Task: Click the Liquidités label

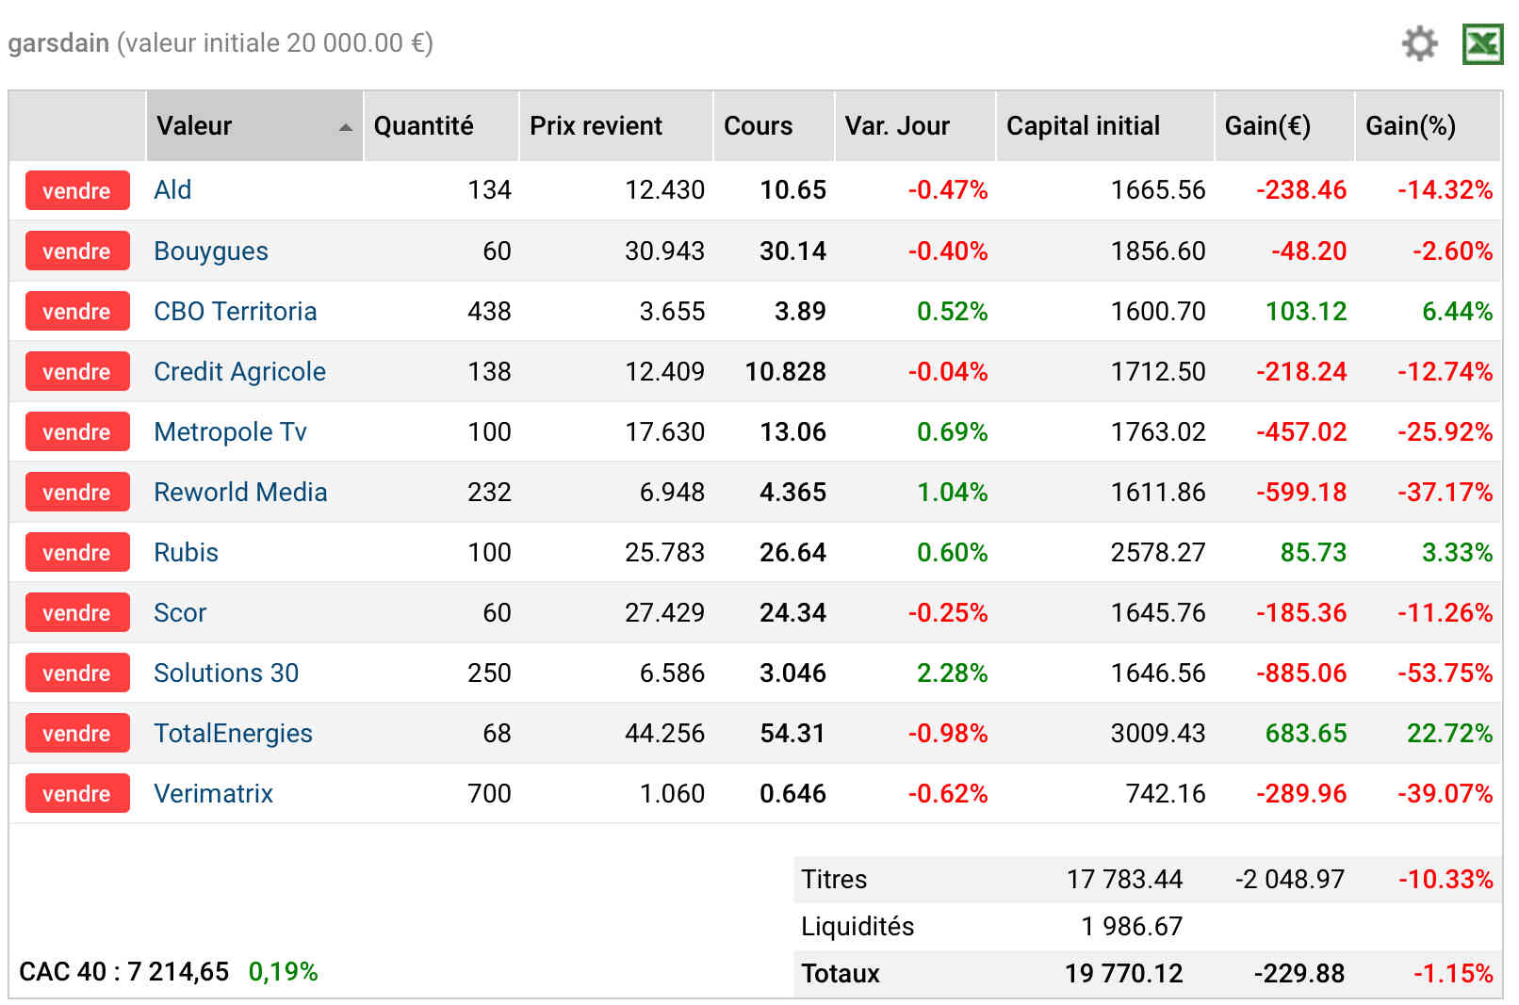Action: pos(857,926)
